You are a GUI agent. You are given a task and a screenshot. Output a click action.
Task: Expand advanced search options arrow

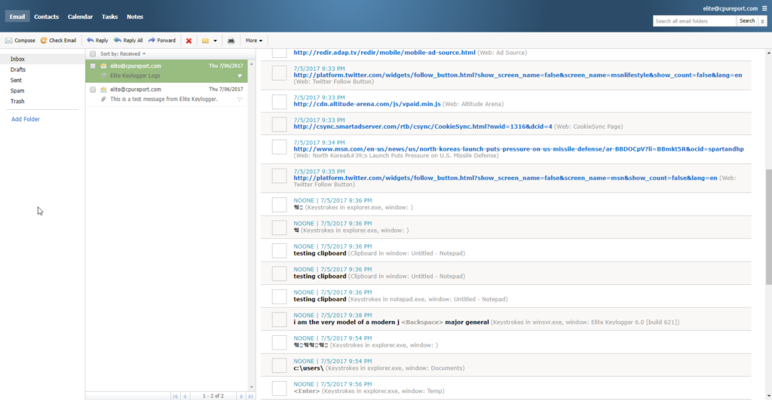[763, 21]
